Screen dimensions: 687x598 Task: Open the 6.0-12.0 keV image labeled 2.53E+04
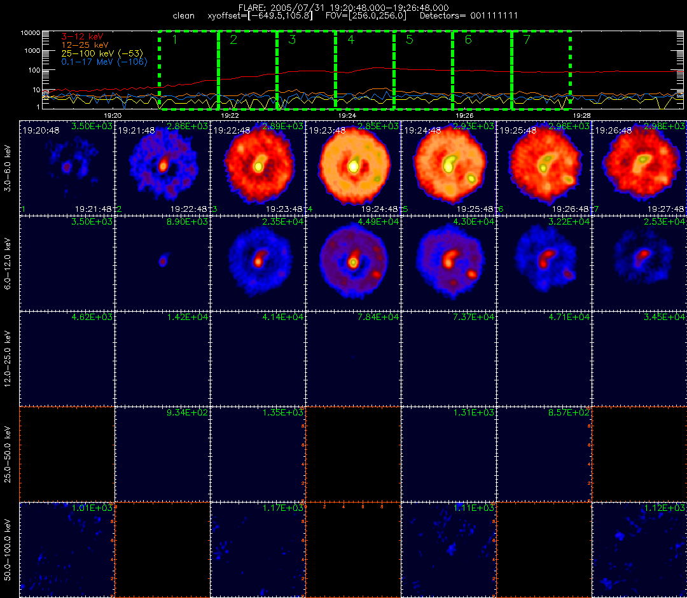640,264
